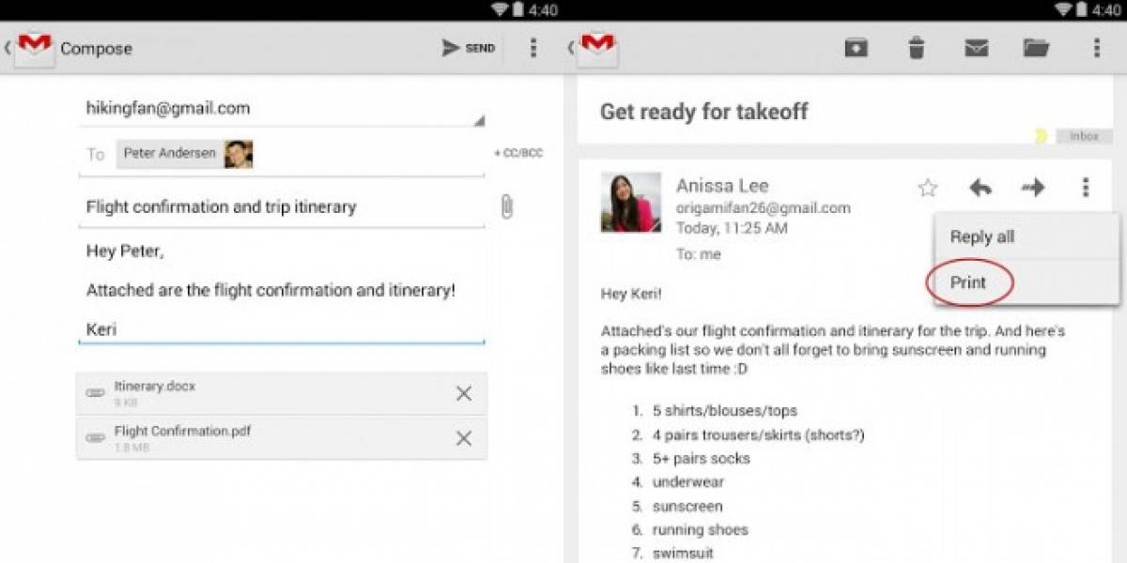The height and width of the screenshot is (563, 1127).
Task: Delete the email with trash icon
Action: click(917, 48)
